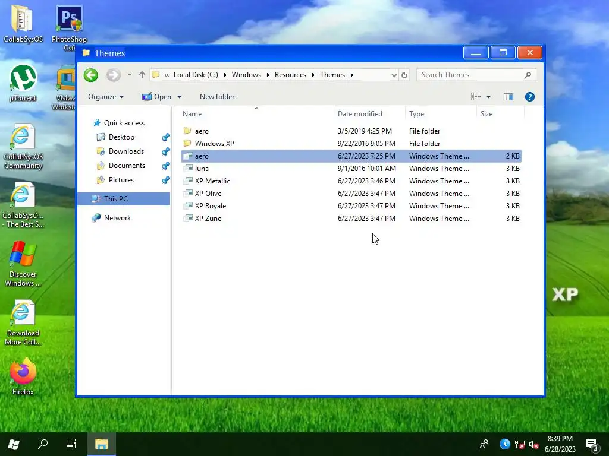Select the XP Olive theme file
This screenshot has height=456, width=609.
[351, 193]
